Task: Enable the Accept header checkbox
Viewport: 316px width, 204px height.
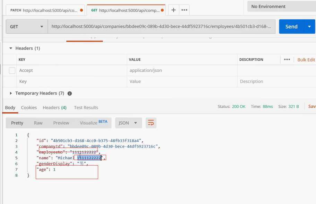Action: tap(12, 71)
